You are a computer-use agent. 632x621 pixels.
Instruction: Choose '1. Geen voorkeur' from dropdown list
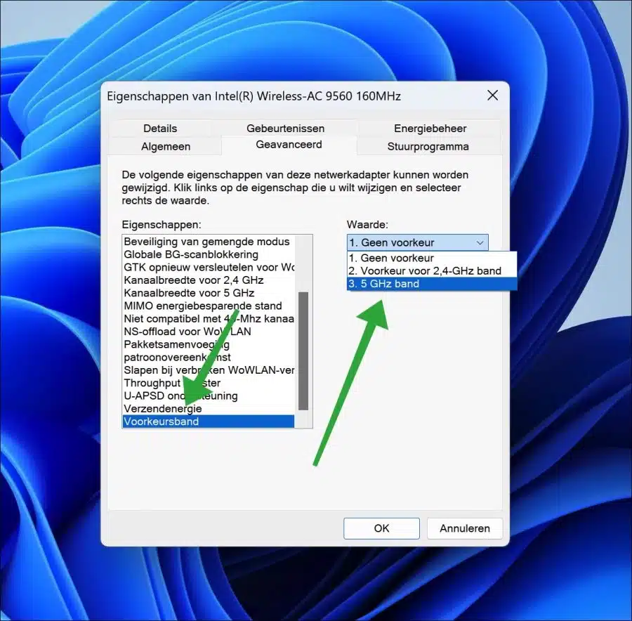[x=432, y=258]
